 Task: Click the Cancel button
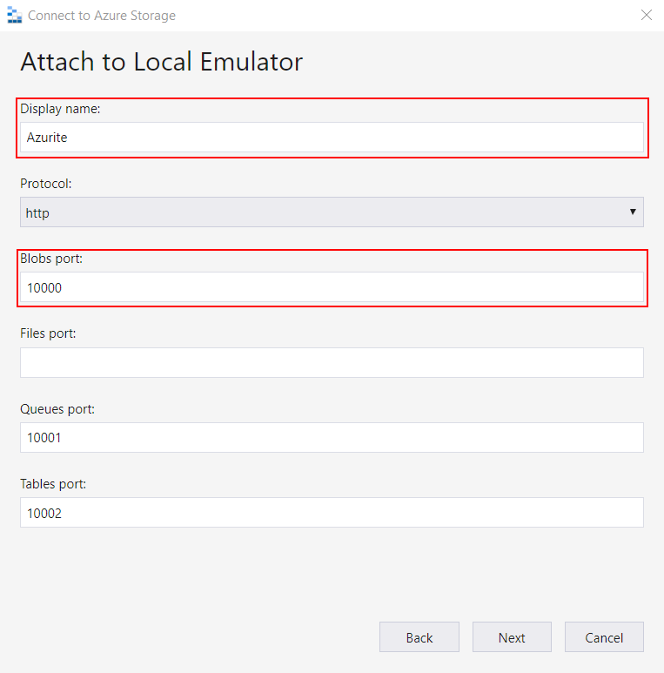604,637
